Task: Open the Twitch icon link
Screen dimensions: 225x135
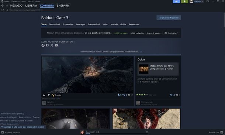Action: (x=47, y=45)
